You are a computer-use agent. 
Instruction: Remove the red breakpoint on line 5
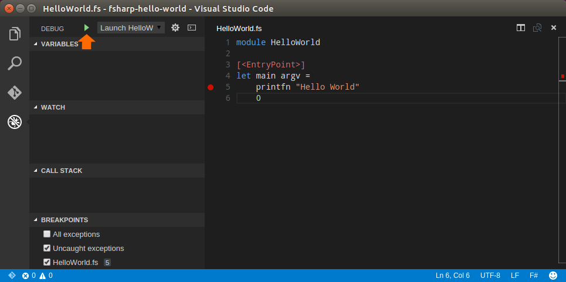tap(211, 87)
